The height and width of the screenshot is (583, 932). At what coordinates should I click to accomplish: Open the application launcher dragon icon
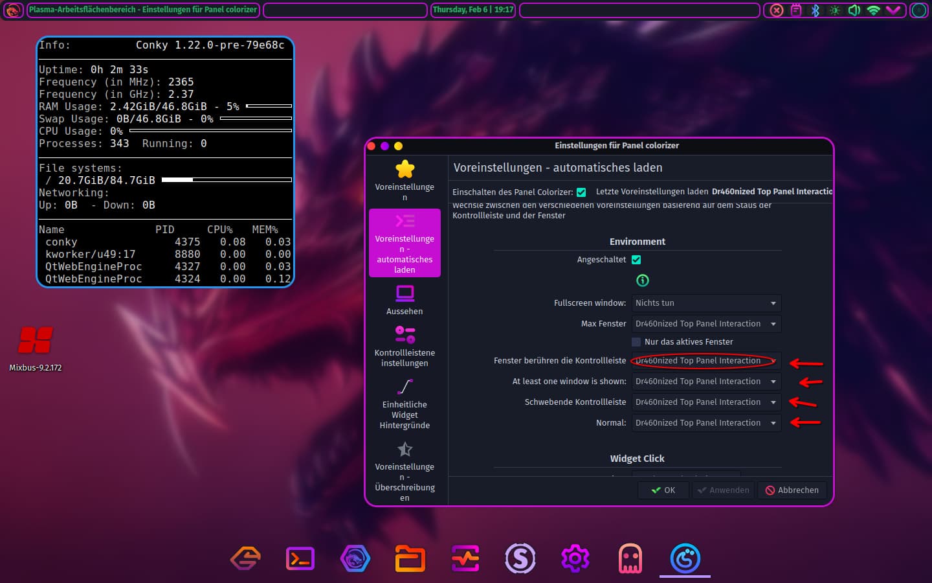[x=13, y=10]
